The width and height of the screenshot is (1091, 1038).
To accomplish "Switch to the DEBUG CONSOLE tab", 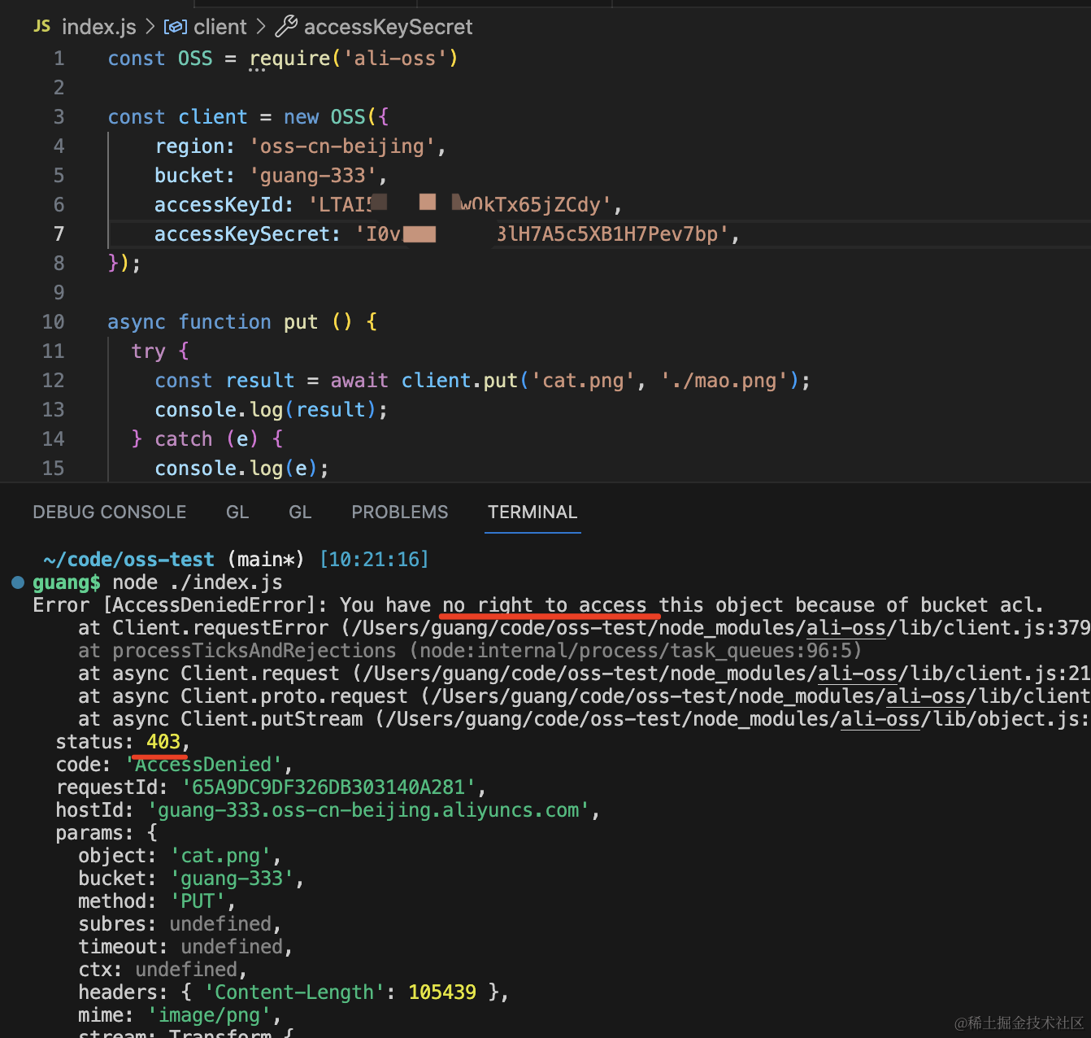I will (x=110, y=512).
